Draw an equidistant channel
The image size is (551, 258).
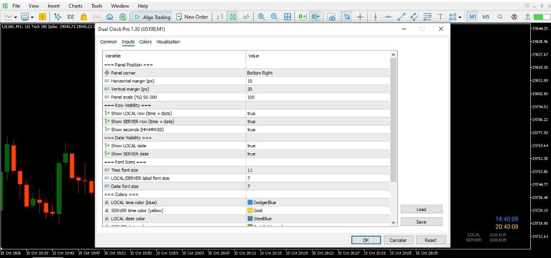tap(414, 17)
